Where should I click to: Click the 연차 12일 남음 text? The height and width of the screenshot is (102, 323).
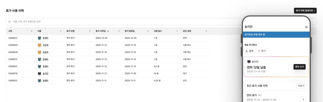pos(256,67)
